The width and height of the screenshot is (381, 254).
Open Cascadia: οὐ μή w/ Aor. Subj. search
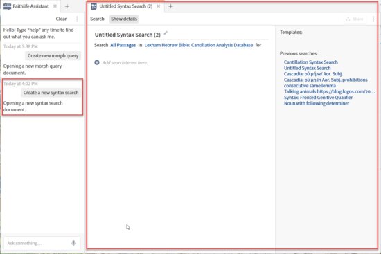[x=313, y=74]
